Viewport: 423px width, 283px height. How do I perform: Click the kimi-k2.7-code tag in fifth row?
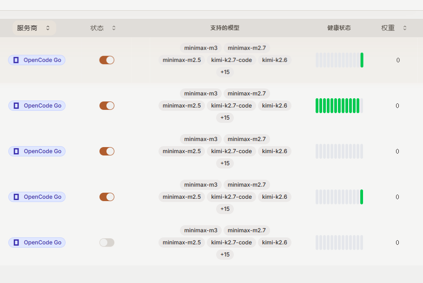coord(231,243)
